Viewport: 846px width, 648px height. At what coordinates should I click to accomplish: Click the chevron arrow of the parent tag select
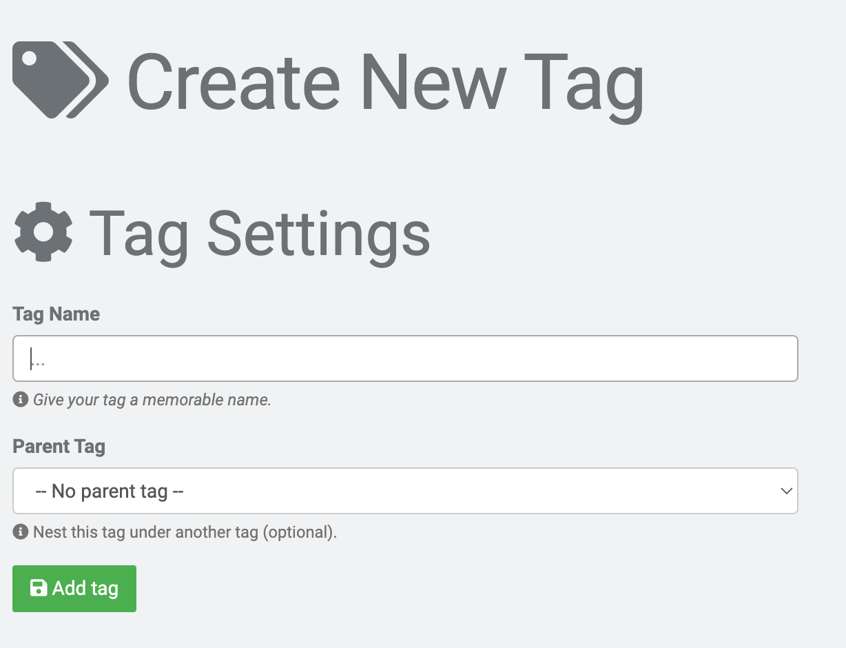point(786,491)
